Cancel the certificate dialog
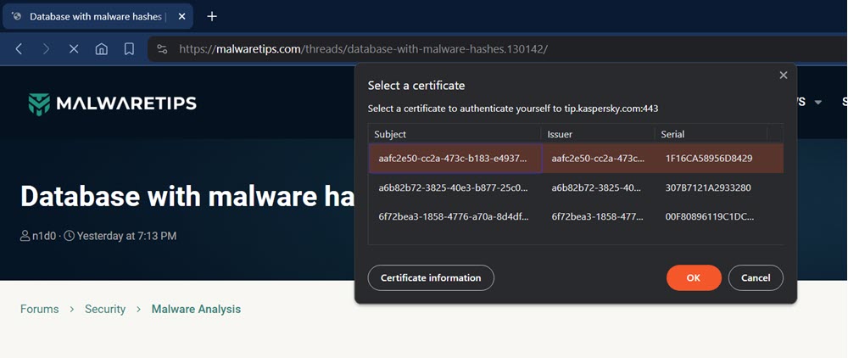The width and height of the screenshot is (848, 358). (x=756, y=278)
